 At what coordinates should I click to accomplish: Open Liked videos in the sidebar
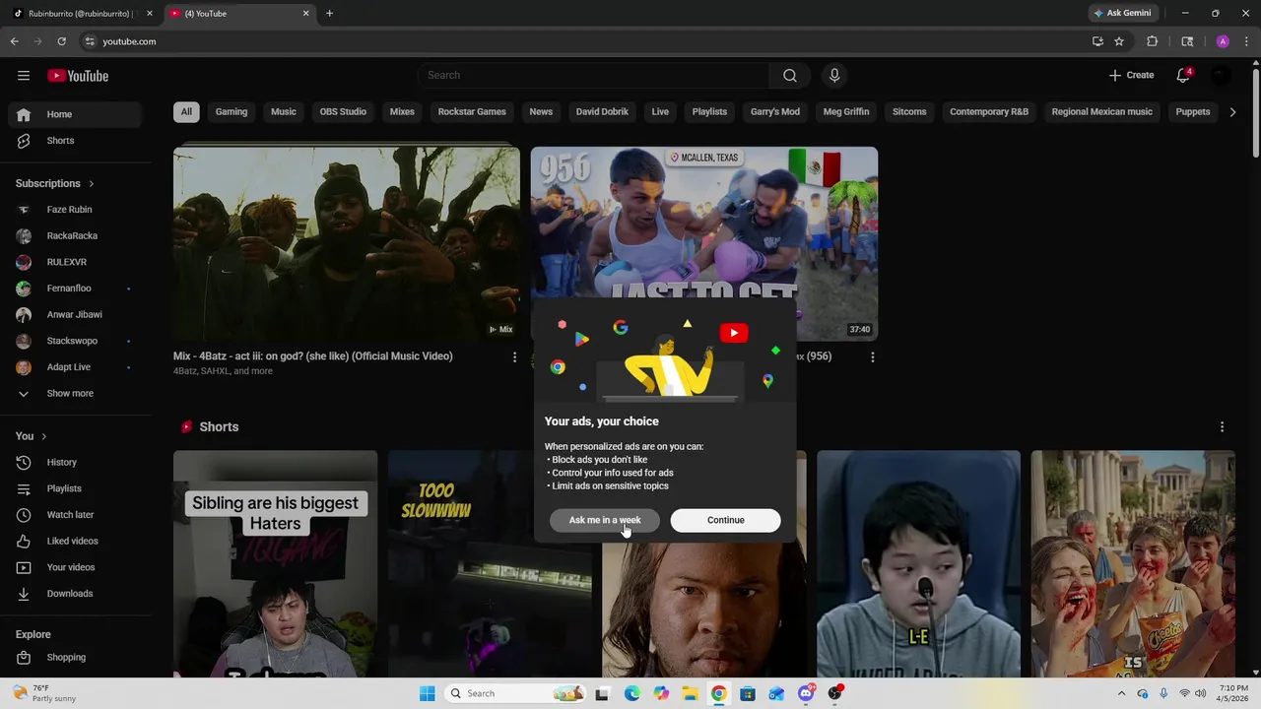76,541
